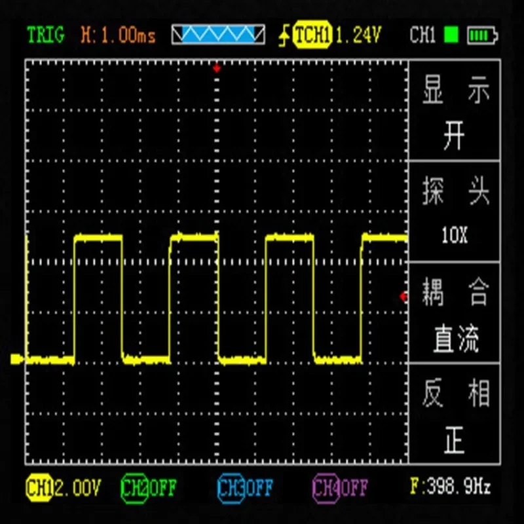Select the H: 1.00ms timebase readout
524x524 pixels.
pos(119,35)
